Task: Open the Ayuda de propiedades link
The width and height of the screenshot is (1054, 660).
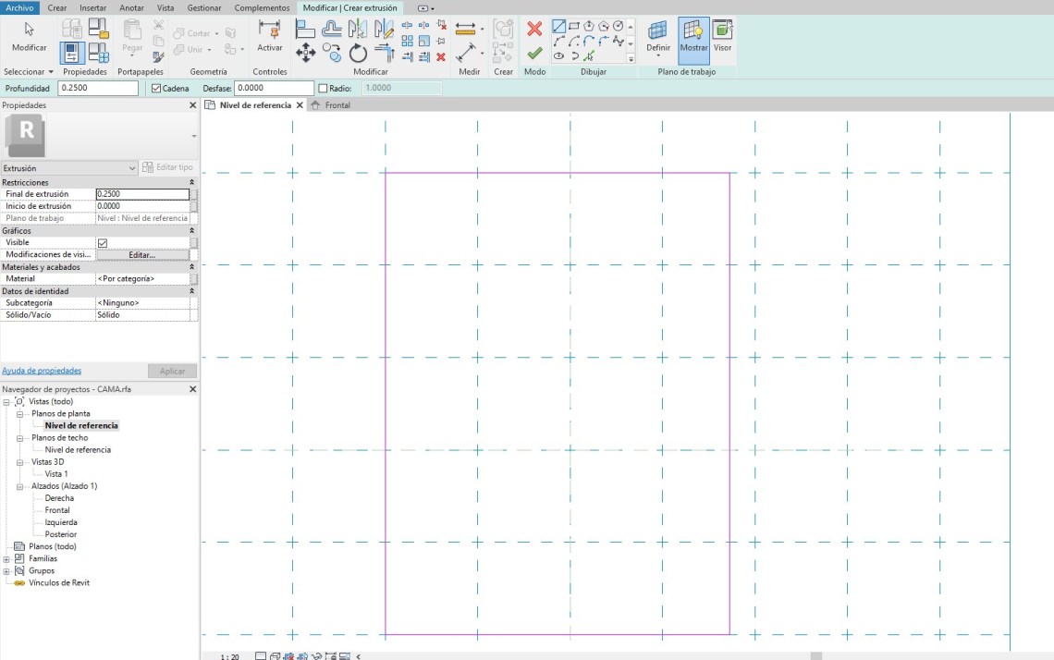Action: click(42, 371)
